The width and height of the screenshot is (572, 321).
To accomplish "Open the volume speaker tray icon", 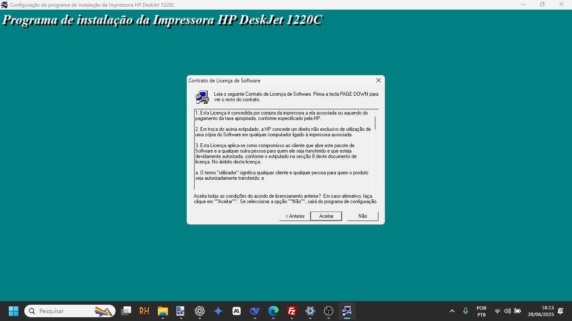I will (x=508, y=311).
